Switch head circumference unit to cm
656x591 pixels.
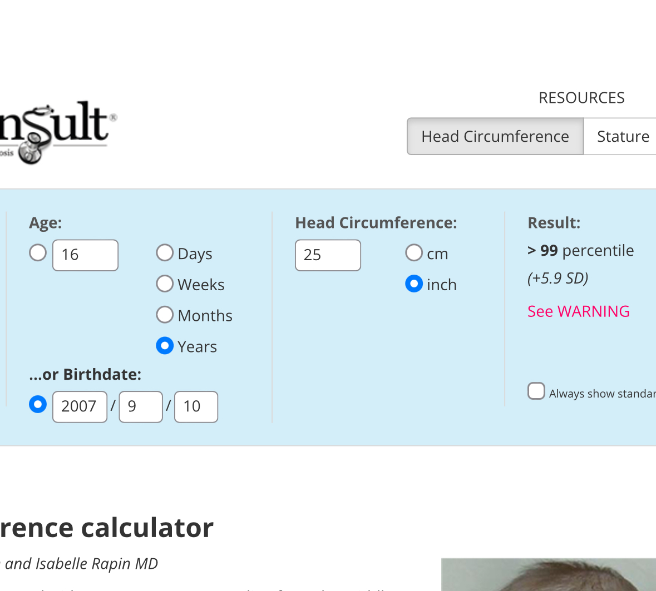(x=414, y=252)
